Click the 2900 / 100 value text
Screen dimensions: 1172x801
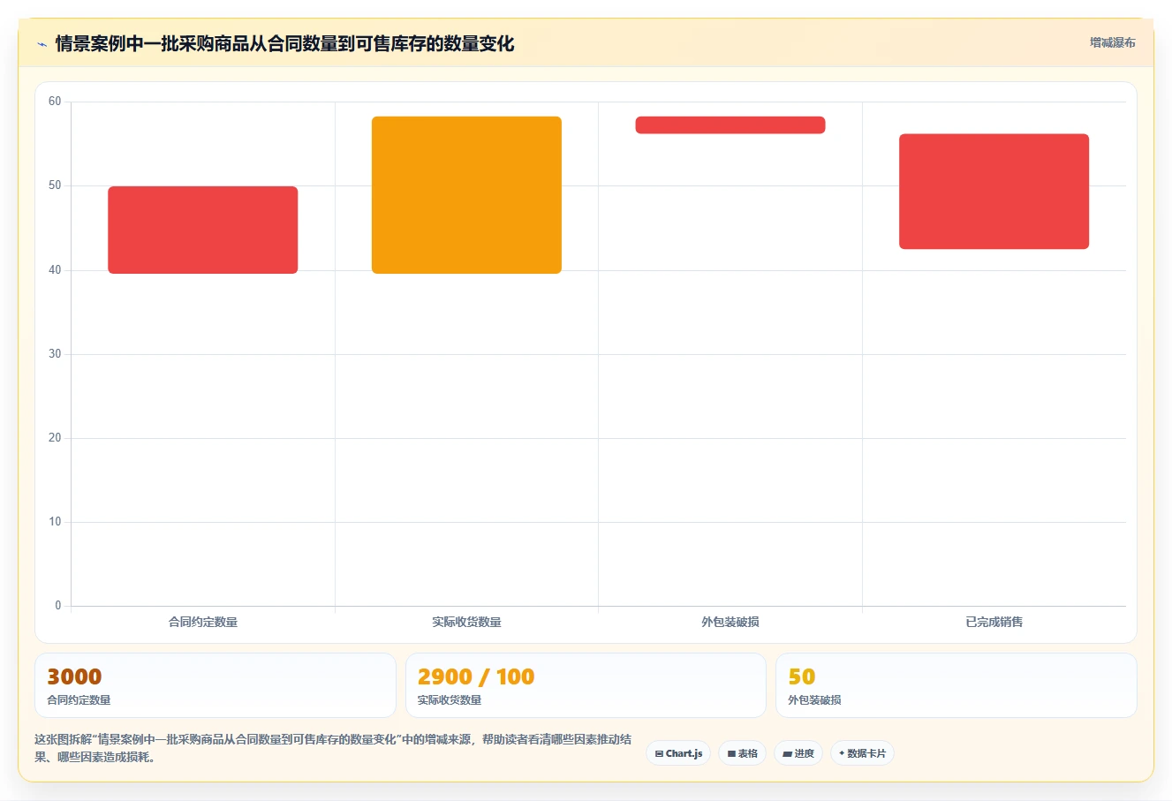point(476,676)
